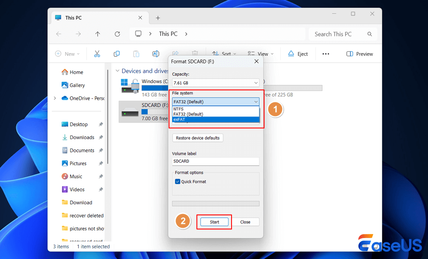Click Restore device defaults
428x259 pixels.
tap(198, 138)
